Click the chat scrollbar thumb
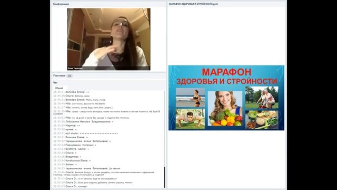The height and width of the screenshot is (190, 337). (x=165, y=177)
